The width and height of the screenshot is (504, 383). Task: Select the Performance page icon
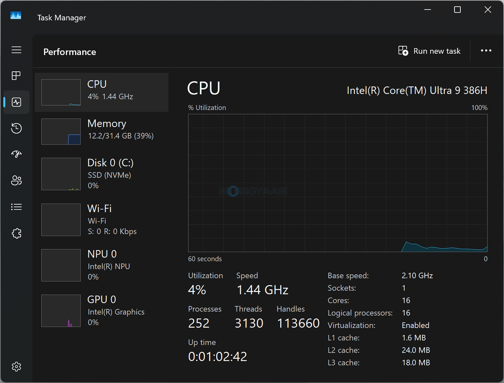(16, 102)
